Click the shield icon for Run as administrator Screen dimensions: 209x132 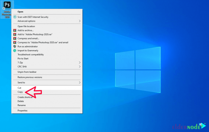[15, 46]
